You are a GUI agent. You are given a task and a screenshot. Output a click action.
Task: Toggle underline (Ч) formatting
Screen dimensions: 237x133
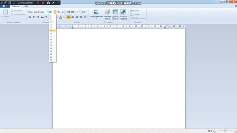coord(38,17)
